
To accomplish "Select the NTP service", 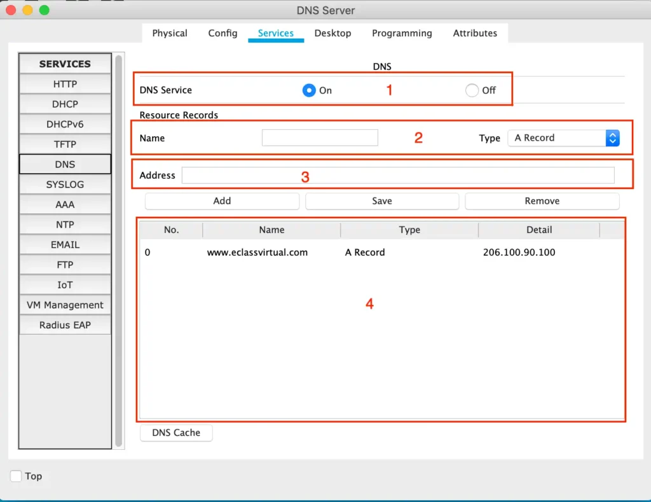I will point(65,225).
